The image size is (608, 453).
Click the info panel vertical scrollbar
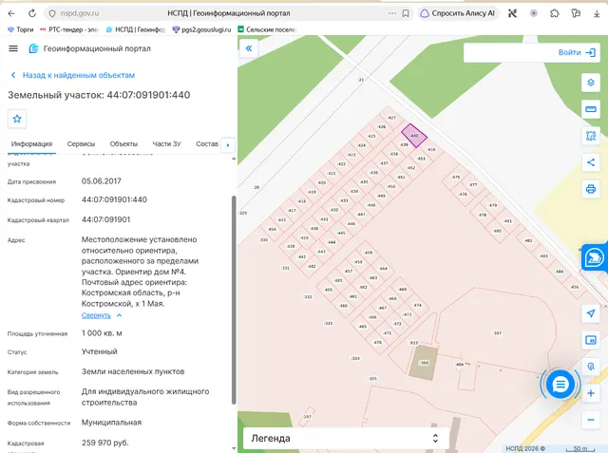pos(234,300)
